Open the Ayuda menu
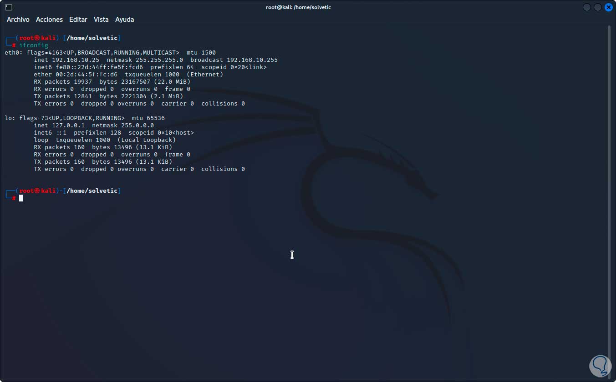The width and height of the screenshot is (616, 382). [x=125, y=20]
